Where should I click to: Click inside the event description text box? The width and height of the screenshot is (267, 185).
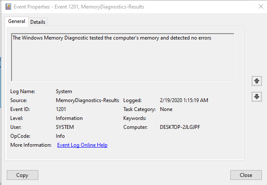[x=122, y=57]
